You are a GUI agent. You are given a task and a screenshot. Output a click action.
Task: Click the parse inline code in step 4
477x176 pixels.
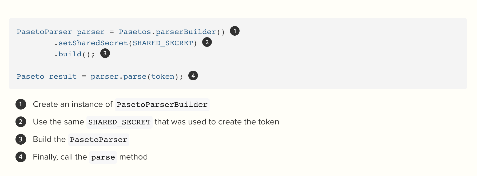pyautogui.click(x=103, y=157)
